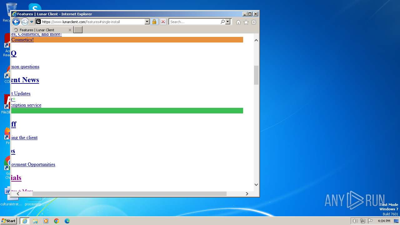400x225 pixels.
Task: Select the Skype desktop icon
Action: click(x=35, y=7)
